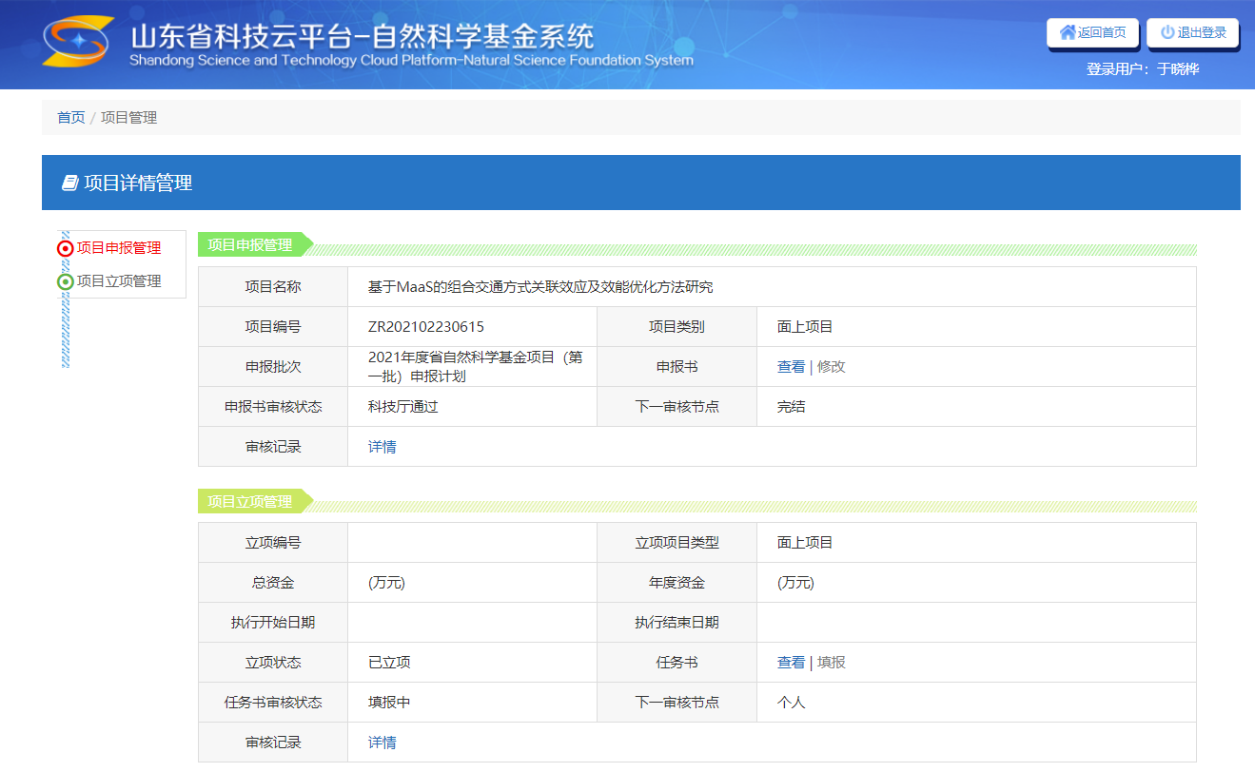Select the red radio marker for 项目申报管理
Screen dimensions: 1255x772
pyautogui.click(x=66, y=248)
